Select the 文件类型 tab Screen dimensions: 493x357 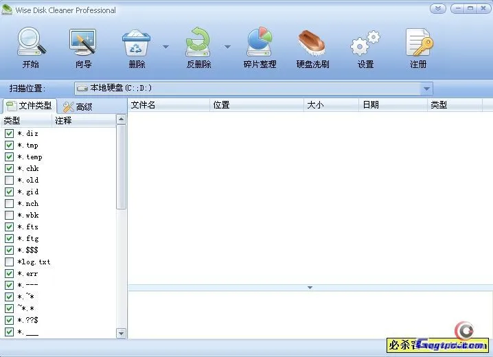point(29,106)
